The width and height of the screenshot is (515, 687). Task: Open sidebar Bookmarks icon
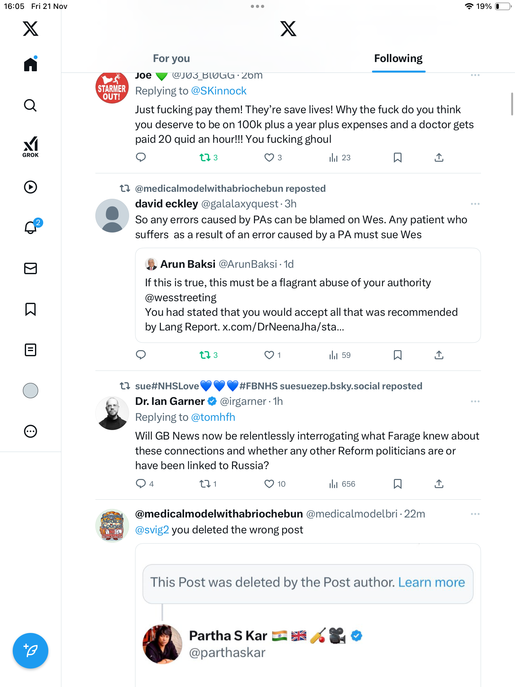coord(31,309)
